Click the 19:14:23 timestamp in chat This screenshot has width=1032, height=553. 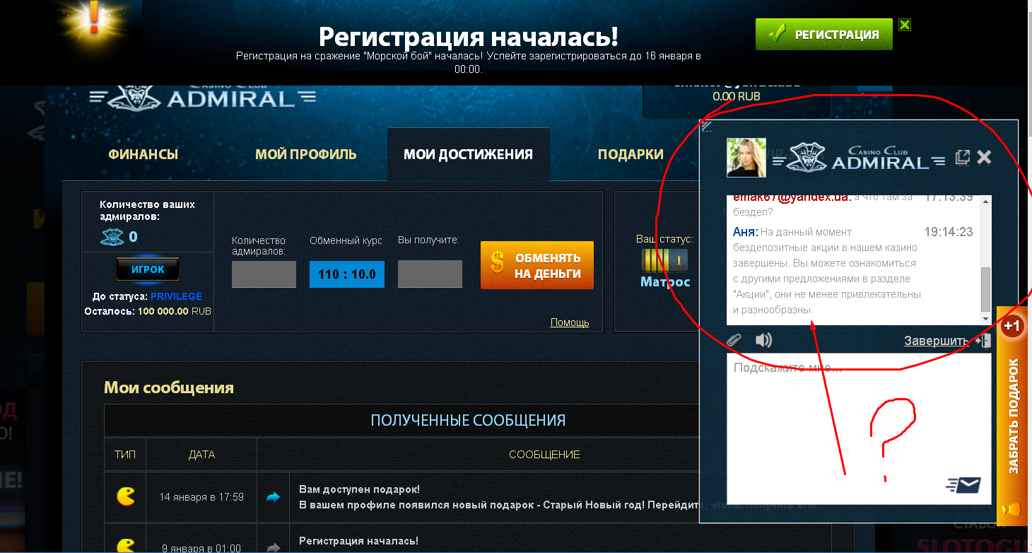tap(949, 232)
